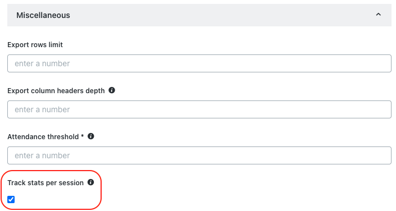Click the Track stats per session label

[x=45, y=183]
